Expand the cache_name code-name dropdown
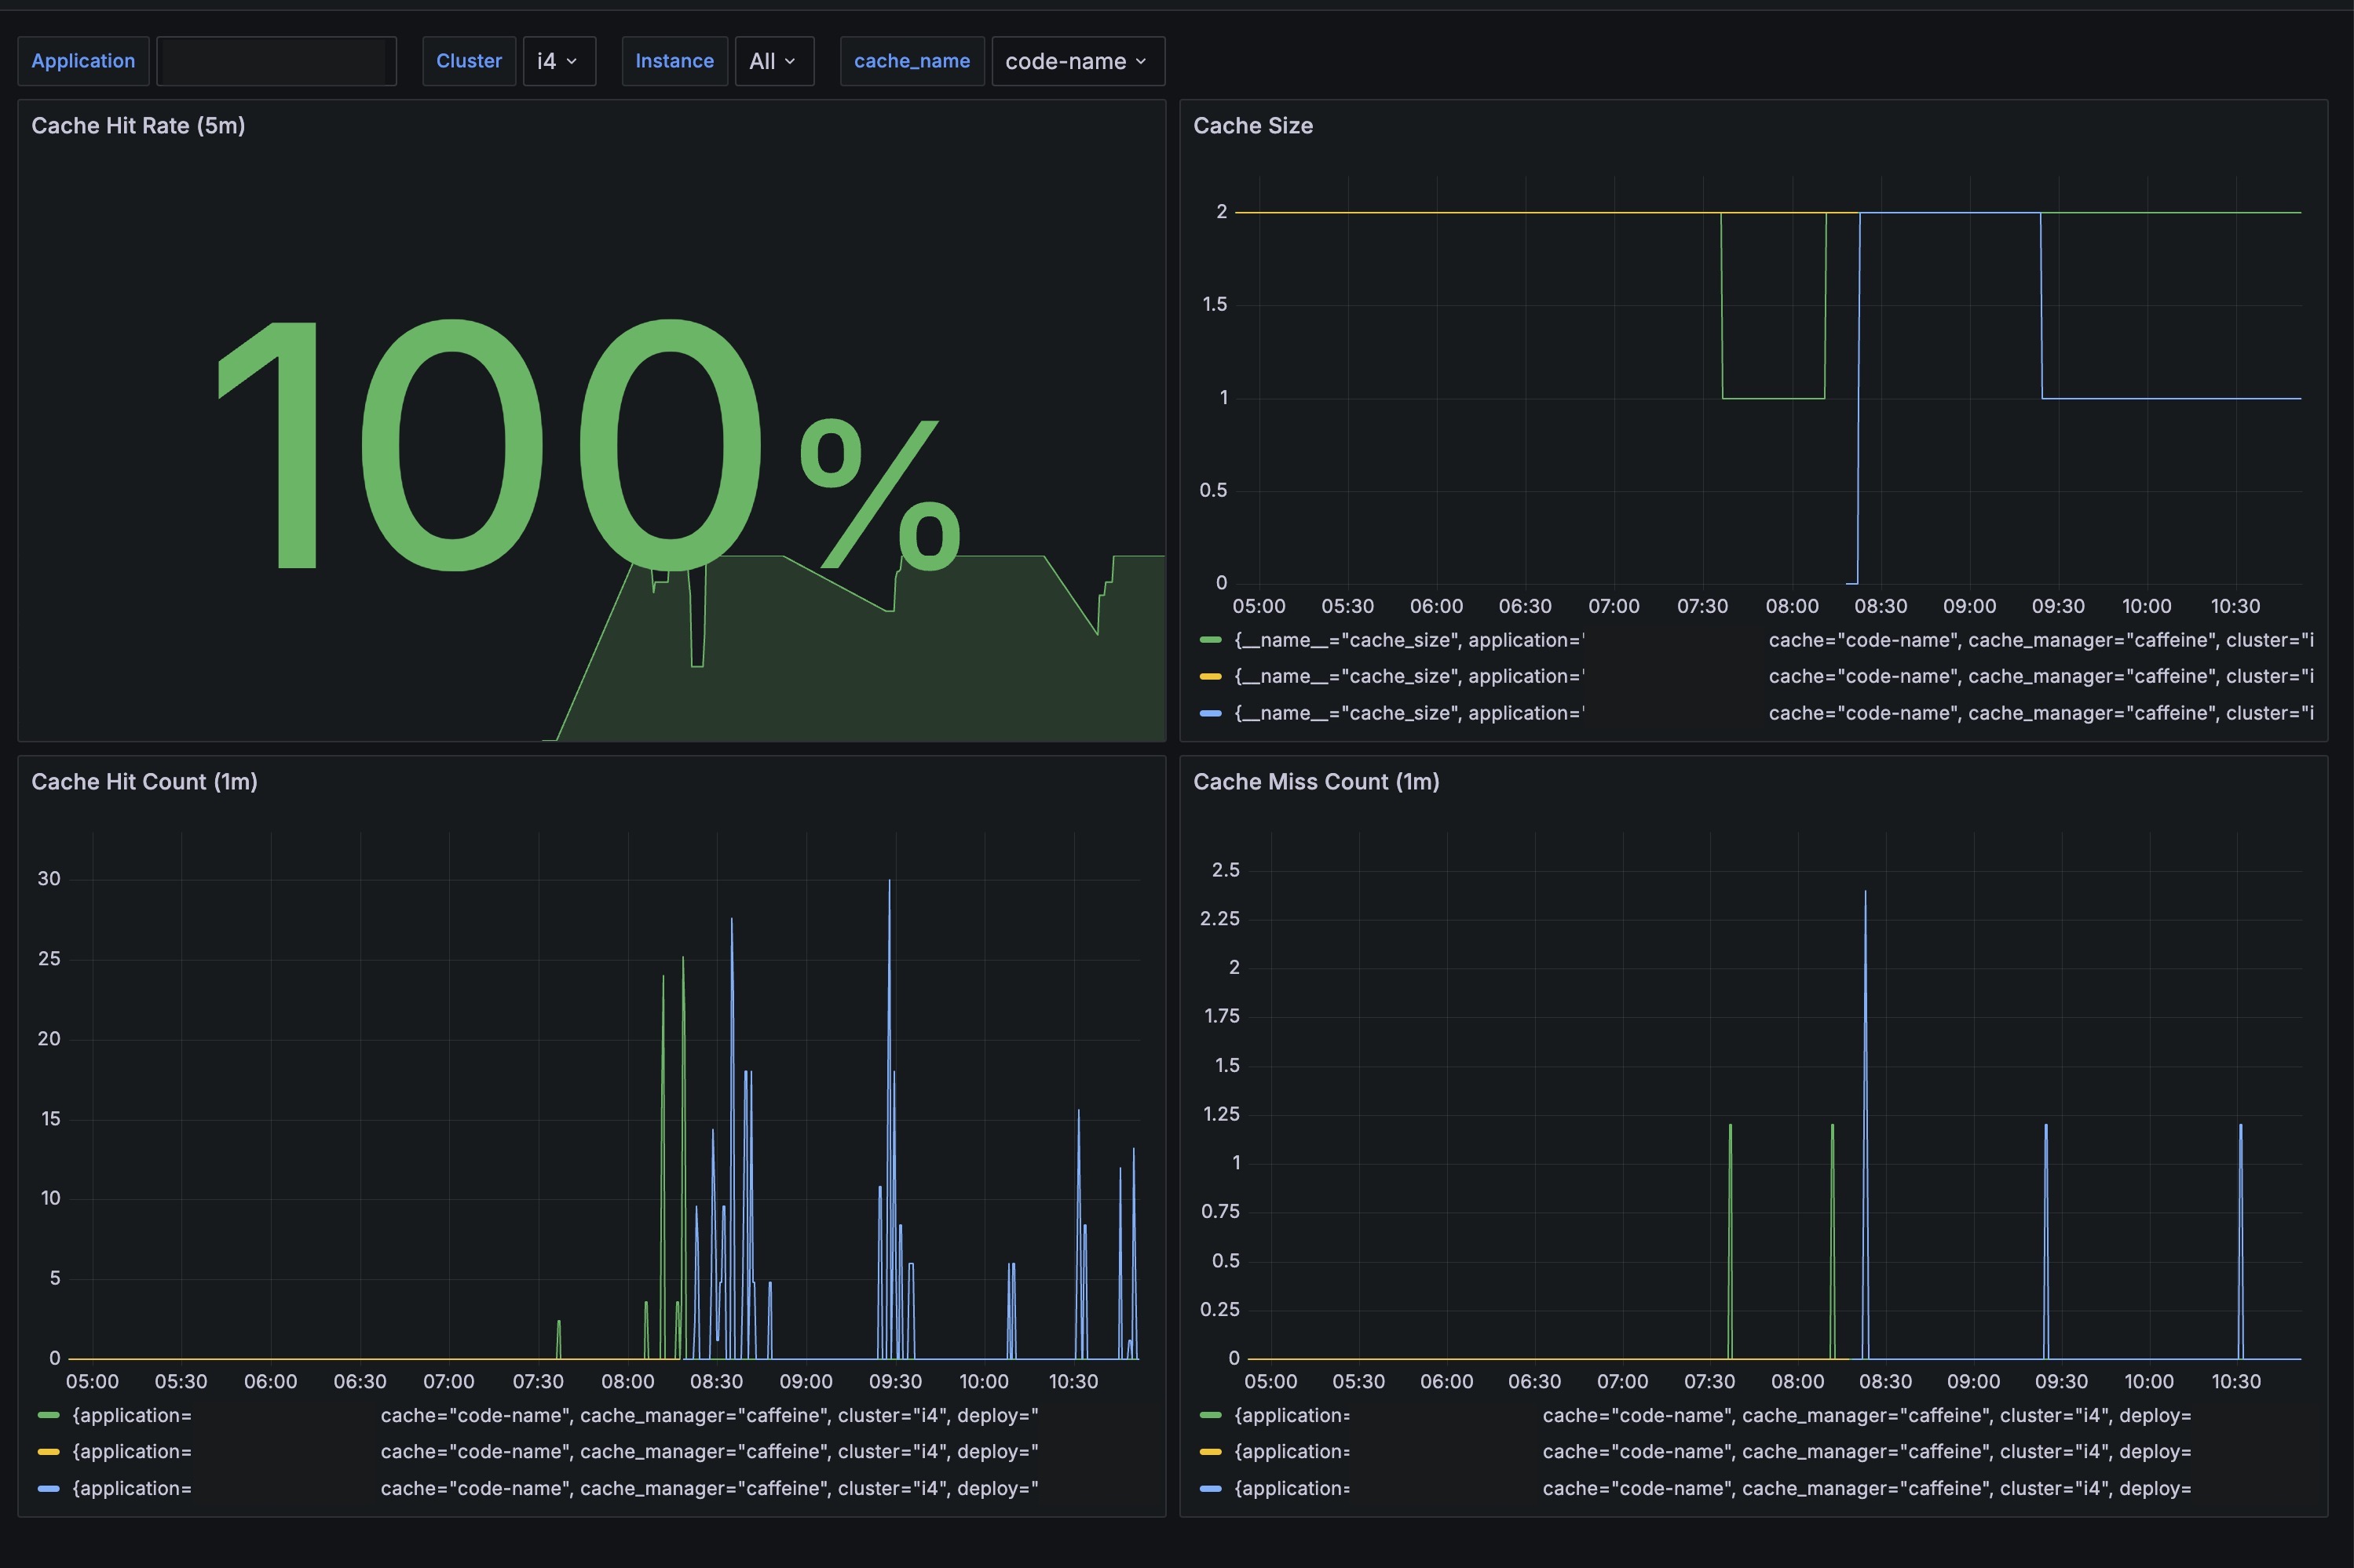Viewport: 2354px width, 1568px height. [1076, 61]
